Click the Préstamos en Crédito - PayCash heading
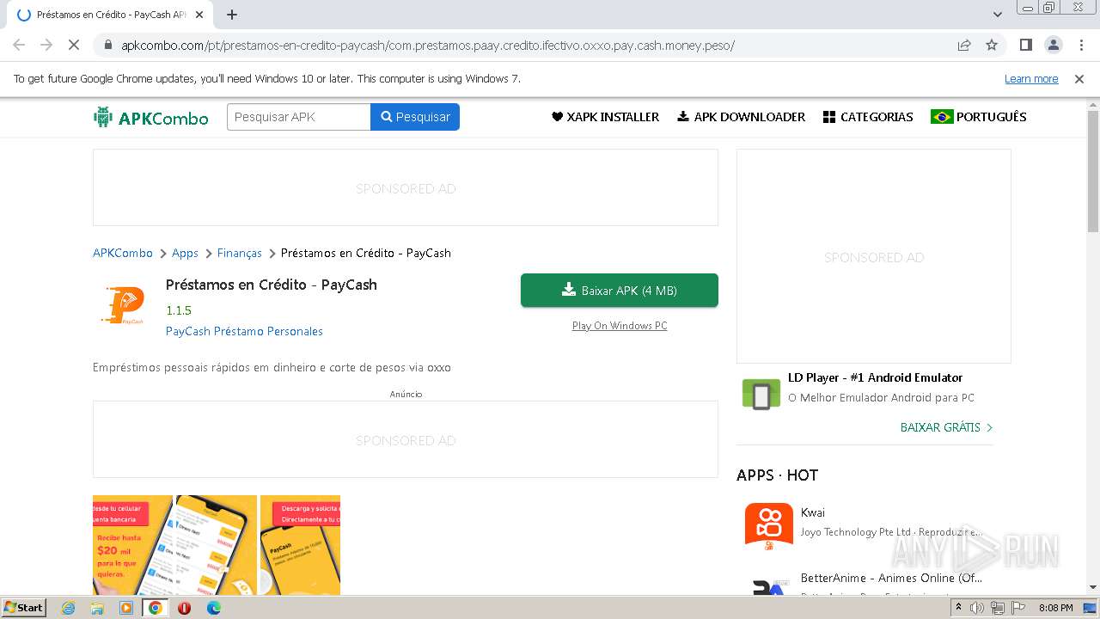1100x619 pixels. [x=272, y=285]
